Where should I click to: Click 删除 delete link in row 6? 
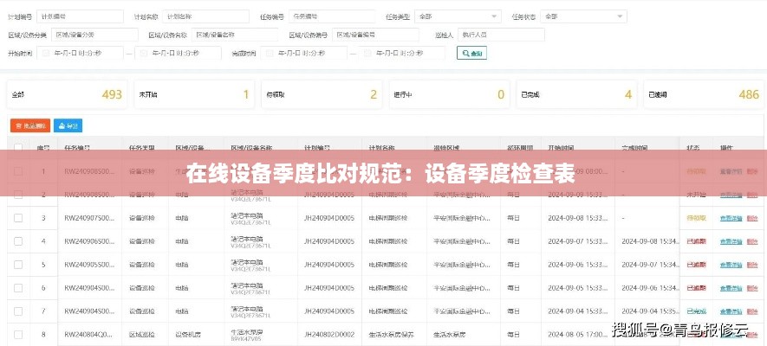(x=752, y=288)
